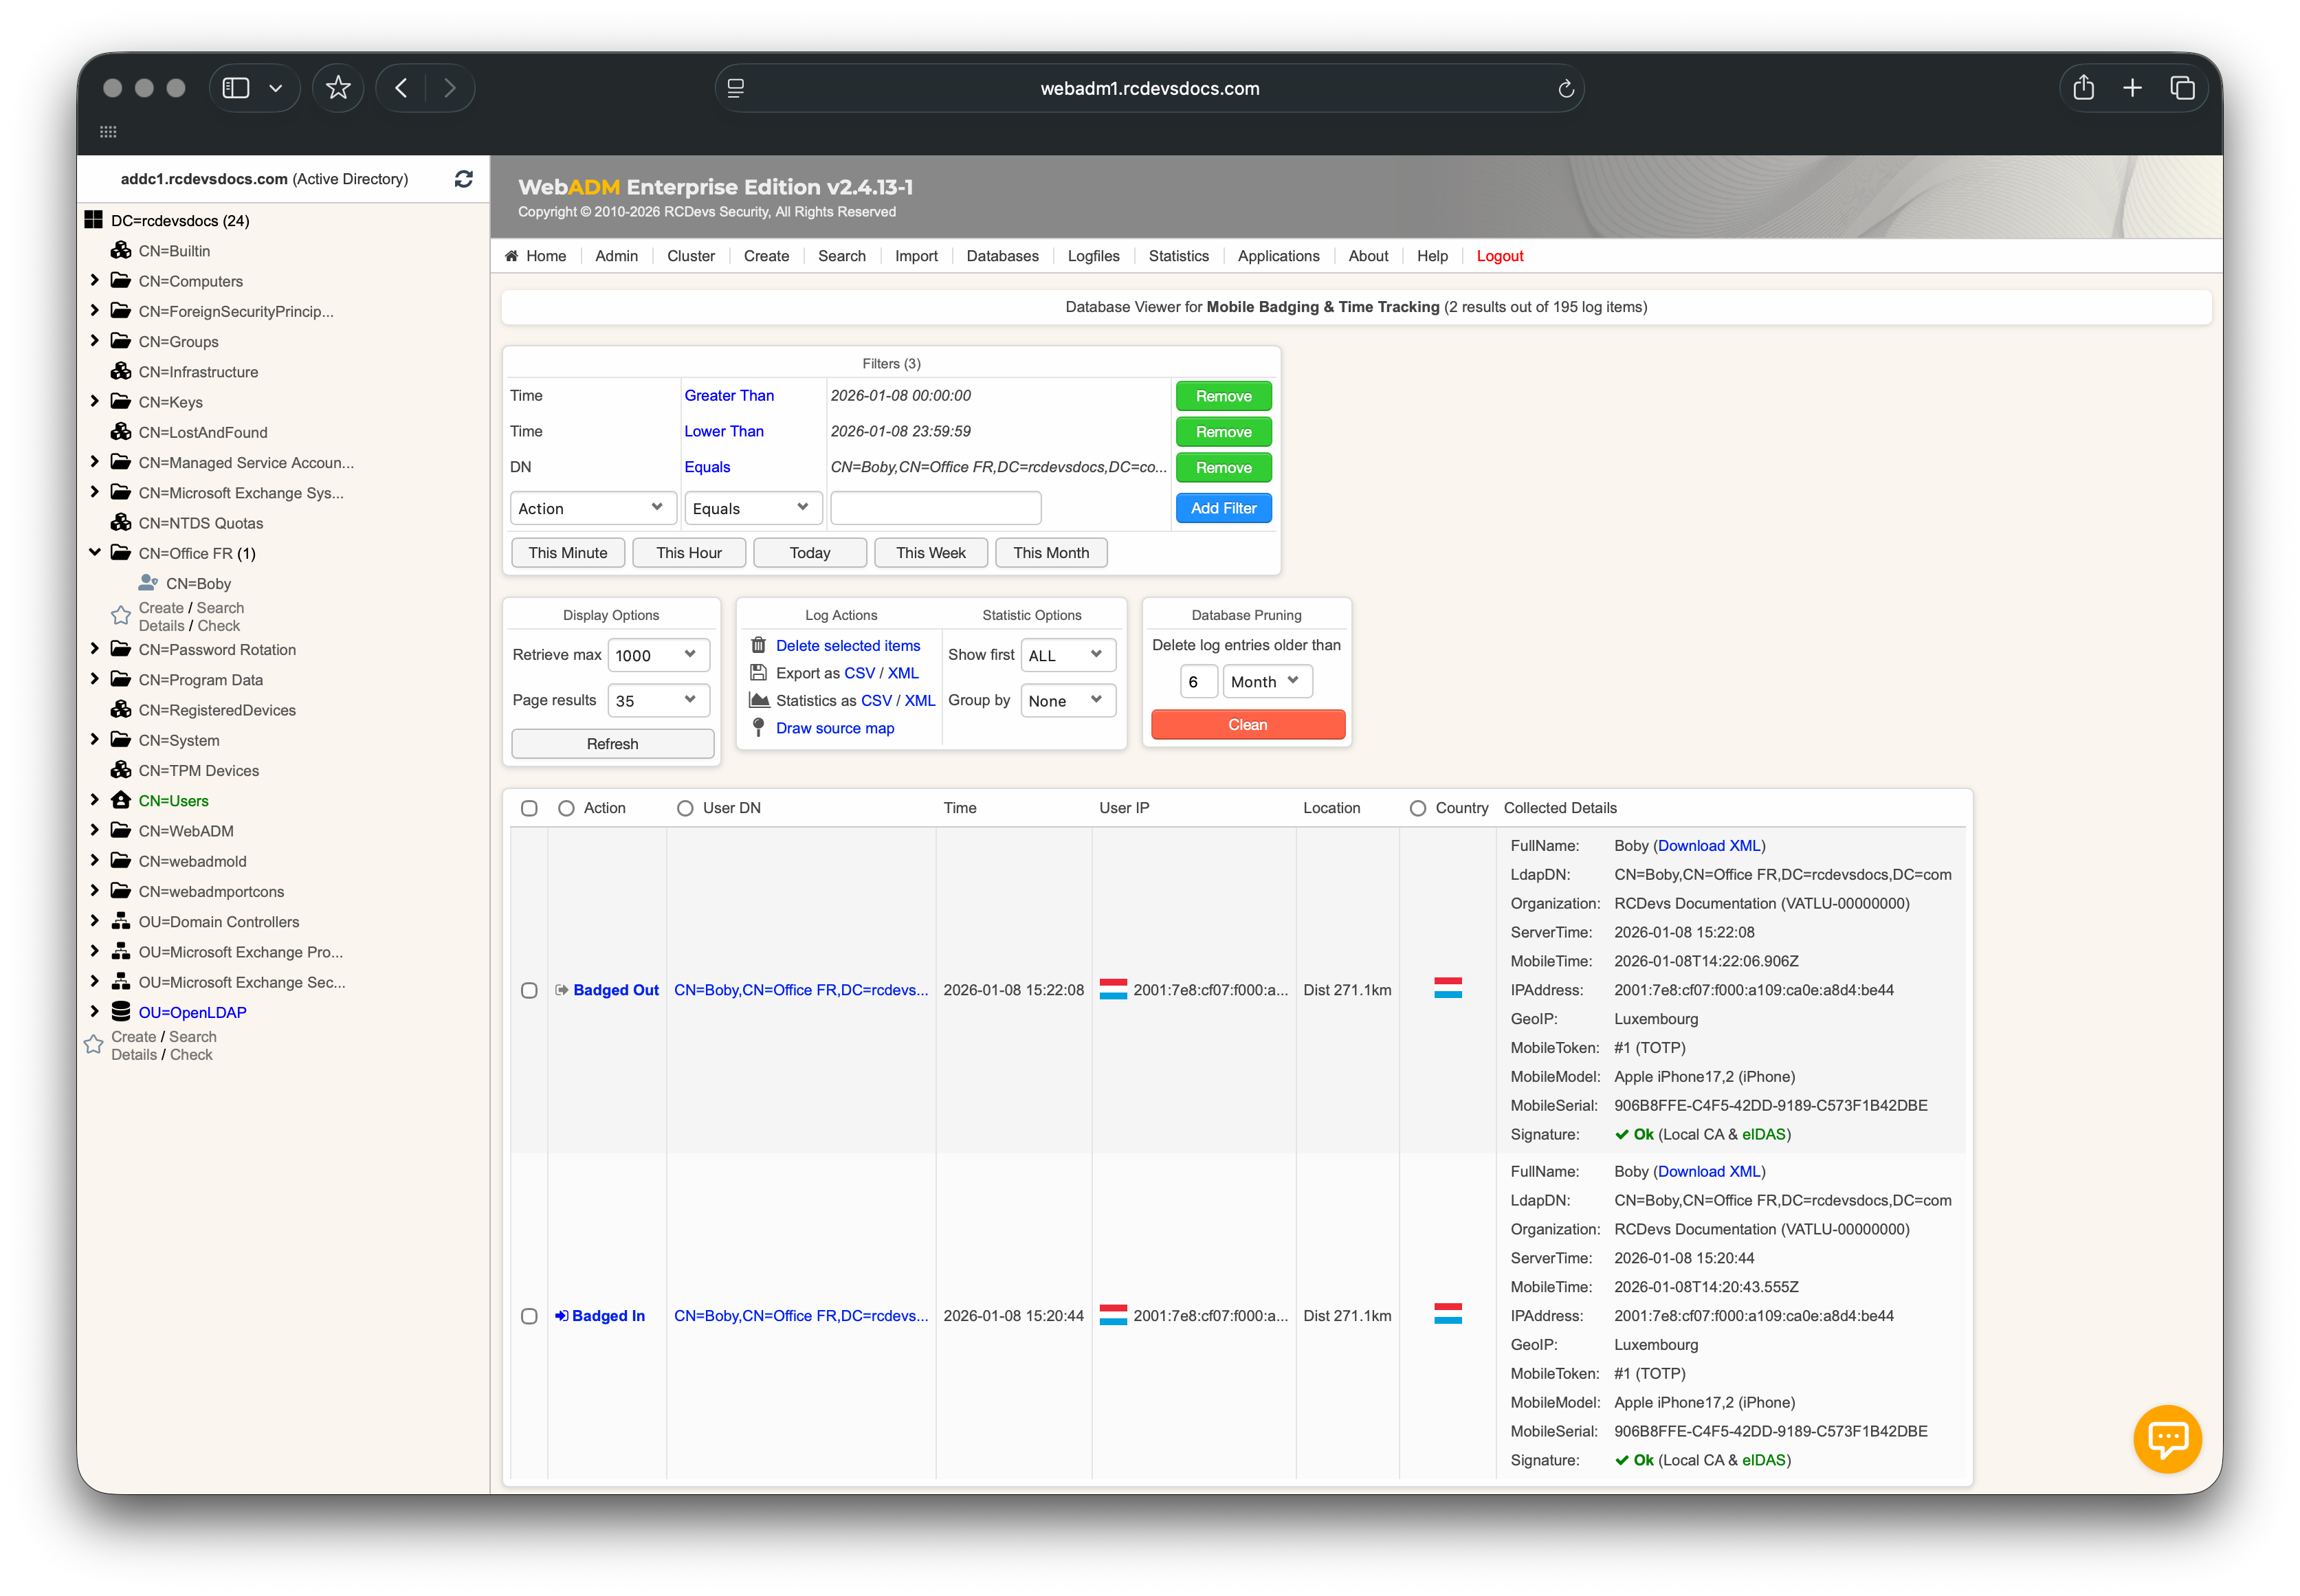Expand the CN=Computers tree node
The width and height of the screenshot is (2300, 1596).
click(95, 281)
